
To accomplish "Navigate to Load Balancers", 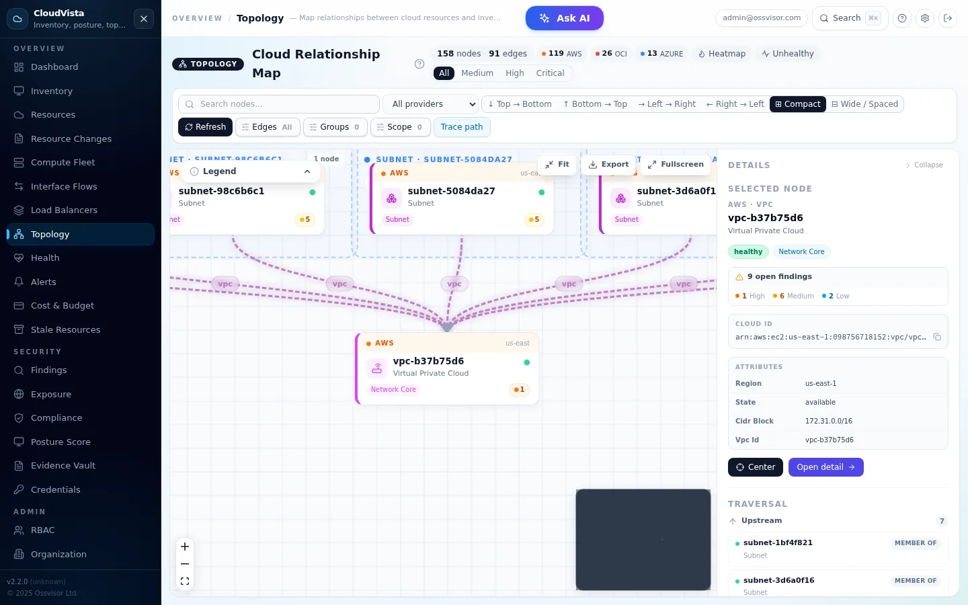I will point(81,210).
